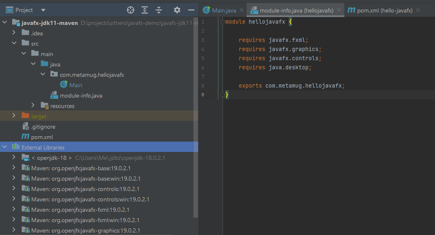Collapse the javafx-jdk11-maven root node
The image size is (435, 235).
point(5,22)
